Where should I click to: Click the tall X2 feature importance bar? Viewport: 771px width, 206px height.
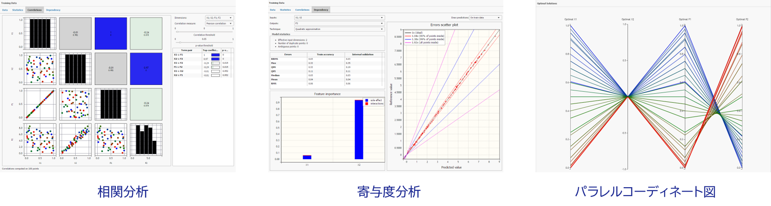[x=358, y=129]
